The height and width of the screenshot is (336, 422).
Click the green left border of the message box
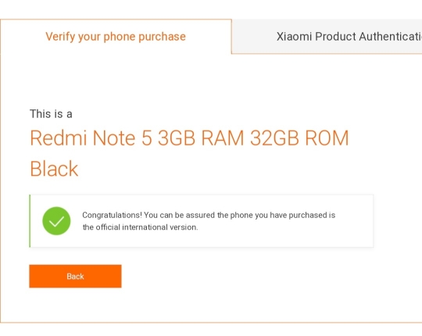[30, 221]
